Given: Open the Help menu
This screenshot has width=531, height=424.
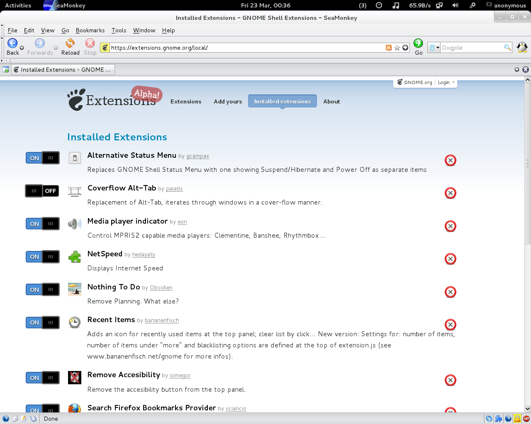Looking at the screenshot, I should 168,30.
